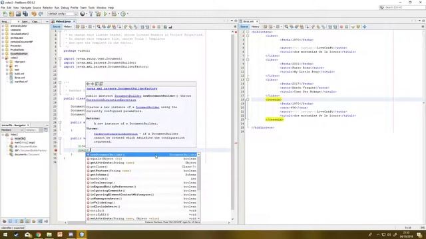Select the Video2.java editor tab
426x239 pixels.
(x=63, y=21)
